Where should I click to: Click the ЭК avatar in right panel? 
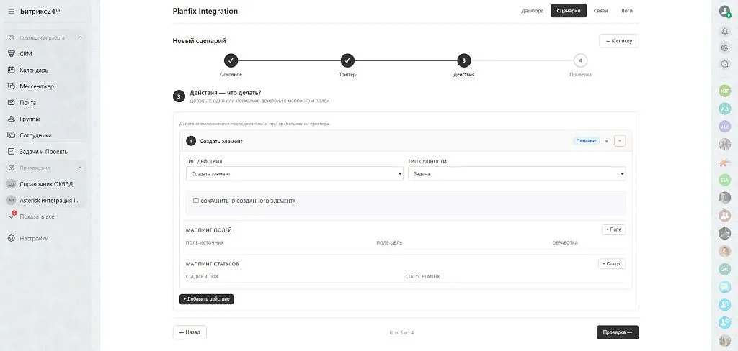[725, 269]
